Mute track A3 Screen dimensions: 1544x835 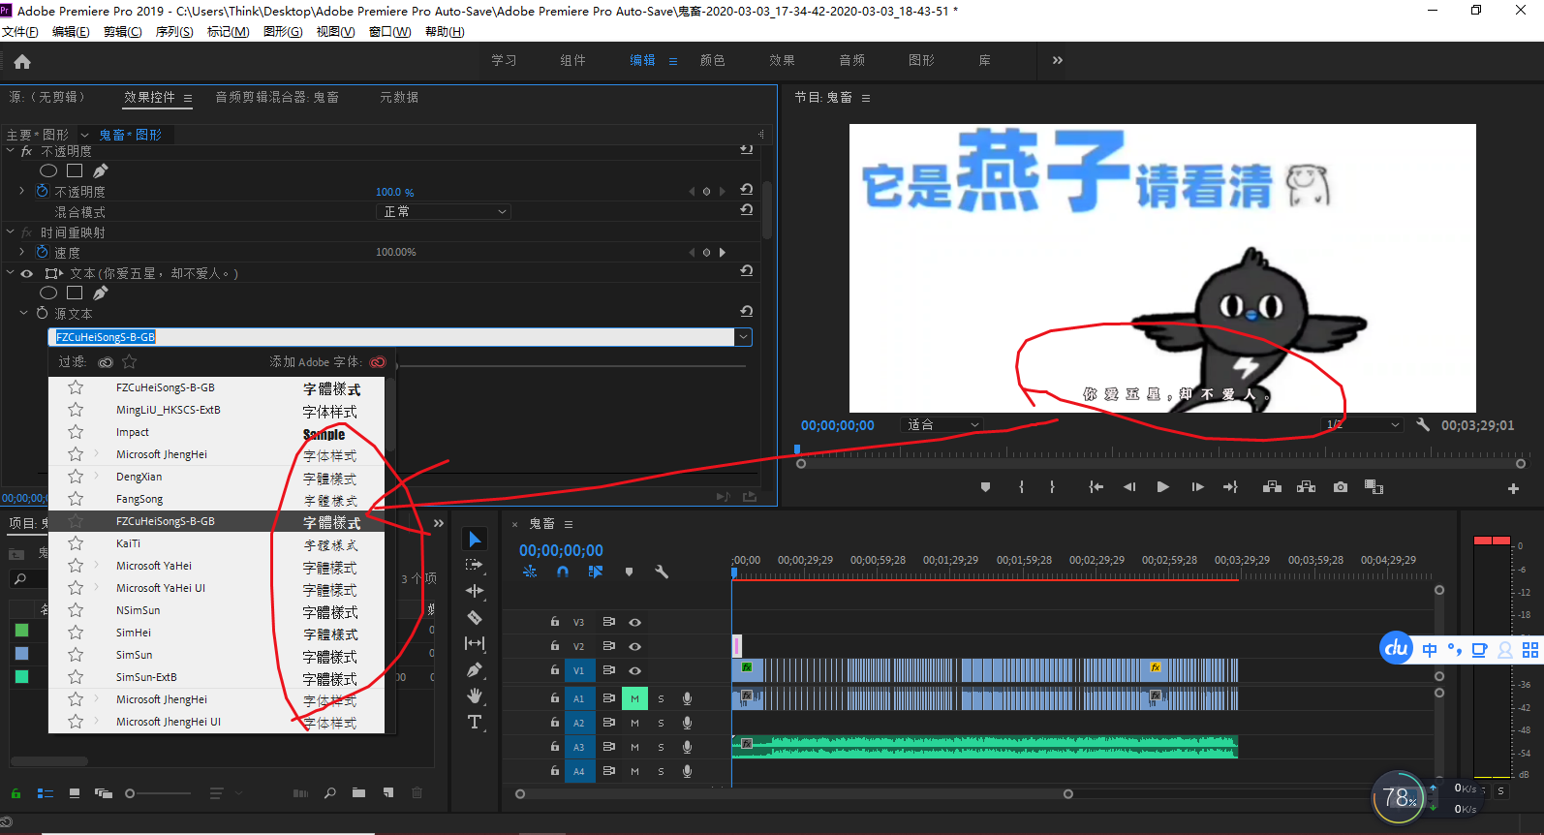[x=634, y=747]
